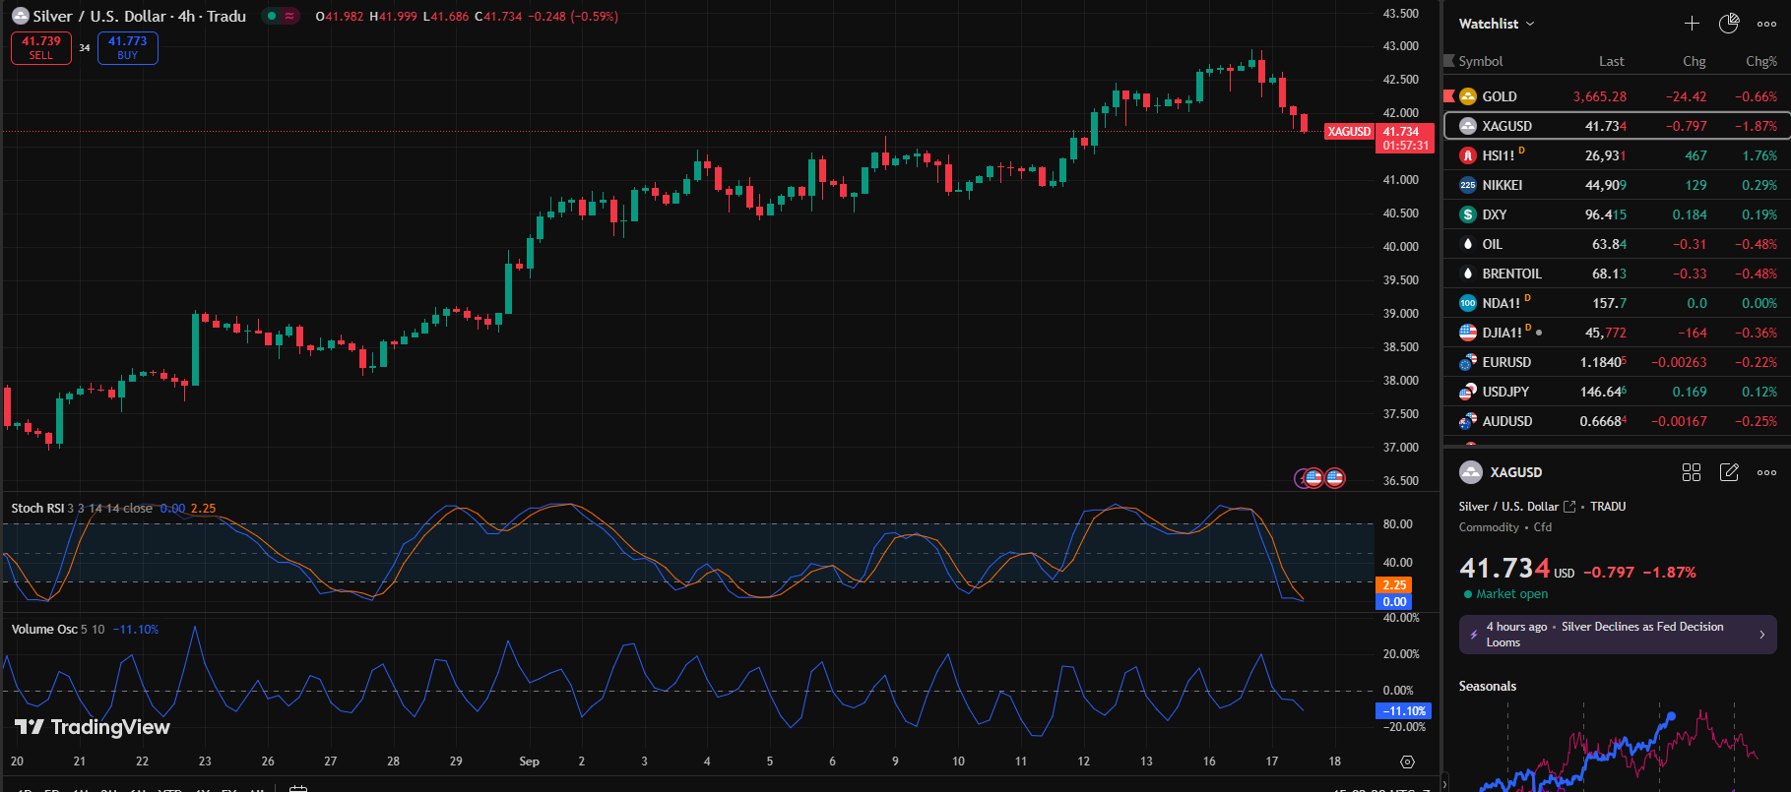Select EURUSD in the watchlist
The width and height of the screenshot is (1791, 792).
pyautogui.click(x=1506, y=362)
